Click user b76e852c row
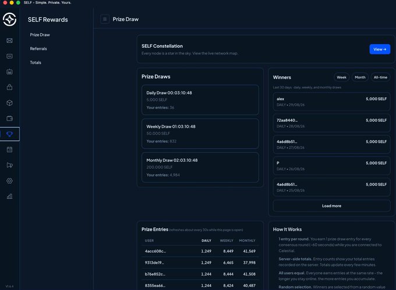Image resolution: width=396 pixels, height=290 pixels. pos(200,274)
